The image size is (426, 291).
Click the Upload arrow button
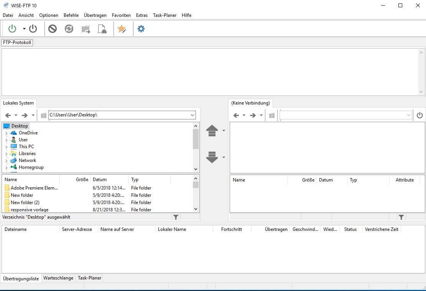coord(212,131)
